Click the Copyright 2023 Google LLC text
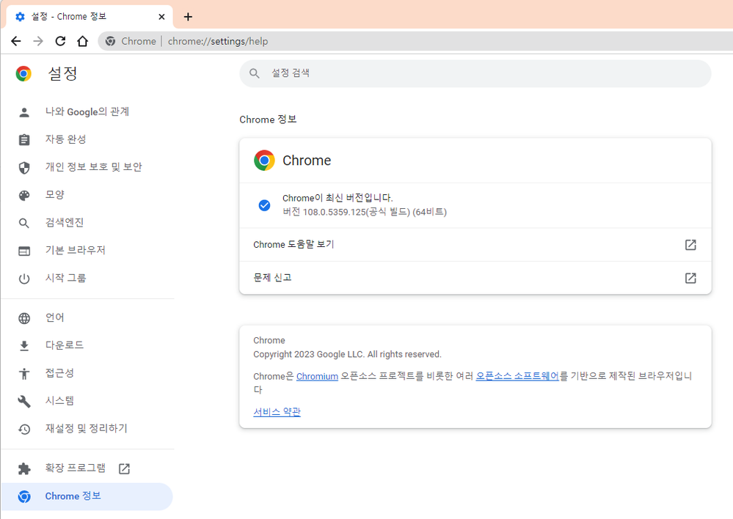The height and width of the screenshot is (519, 733). click(x=347, y=355)
